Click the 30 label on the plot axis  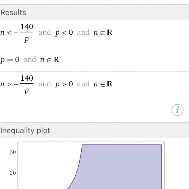[13, 152]
